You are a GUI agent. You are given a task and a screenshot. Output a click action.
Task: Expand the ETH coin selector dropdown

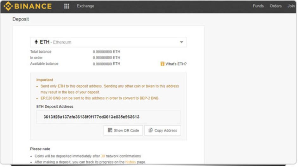tap(108, 42)
